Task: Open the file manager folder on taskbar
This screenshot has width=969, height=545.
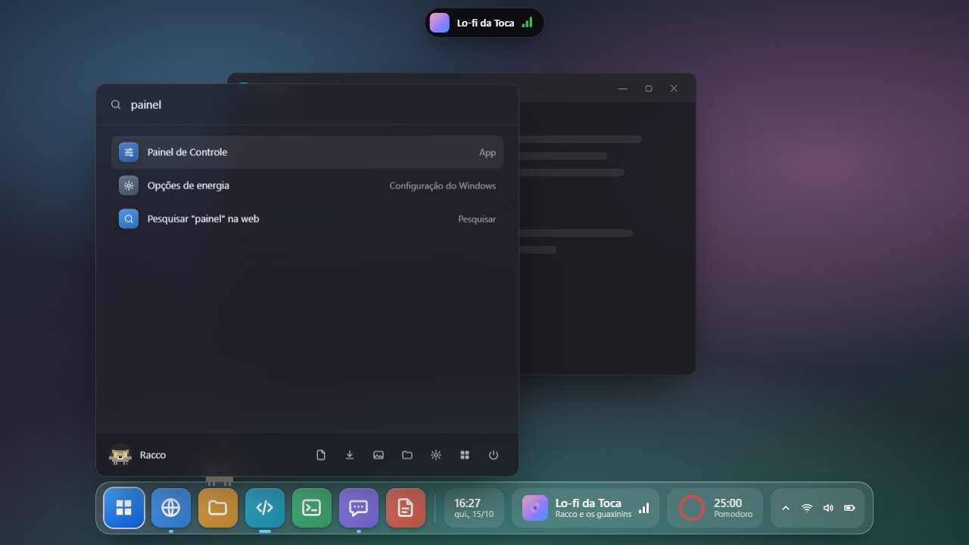Action: click(x=218, y=508)
